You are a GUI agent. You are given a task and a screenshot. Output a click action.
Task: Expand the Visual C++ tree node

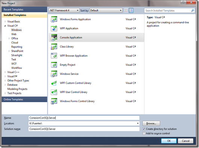click(x=5, y=72)
